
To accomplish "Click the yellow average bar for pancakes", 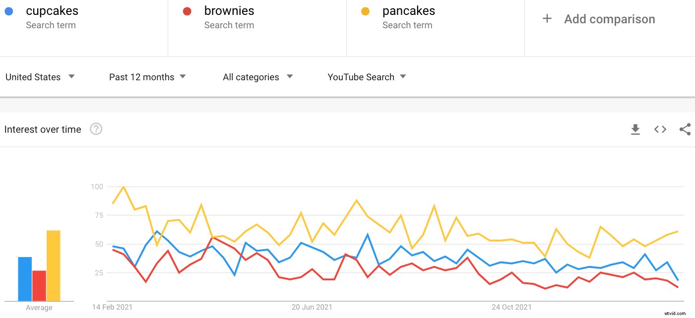I will (54, 265).
